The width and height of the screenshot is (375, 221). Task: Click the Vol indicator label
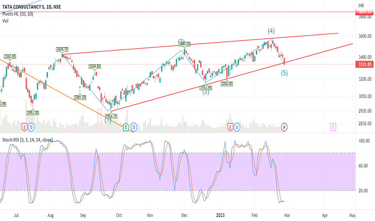tap(5, 21)
